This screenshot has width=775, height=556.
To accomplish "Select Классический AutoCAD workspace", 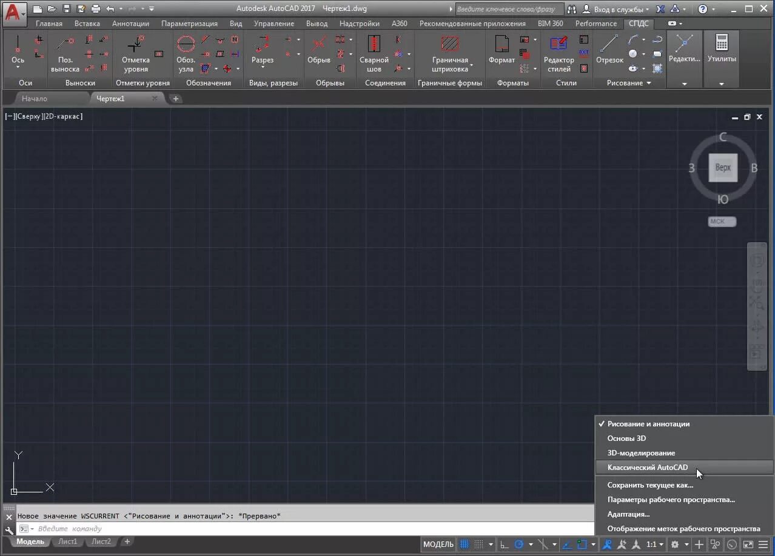I will 648,468.
